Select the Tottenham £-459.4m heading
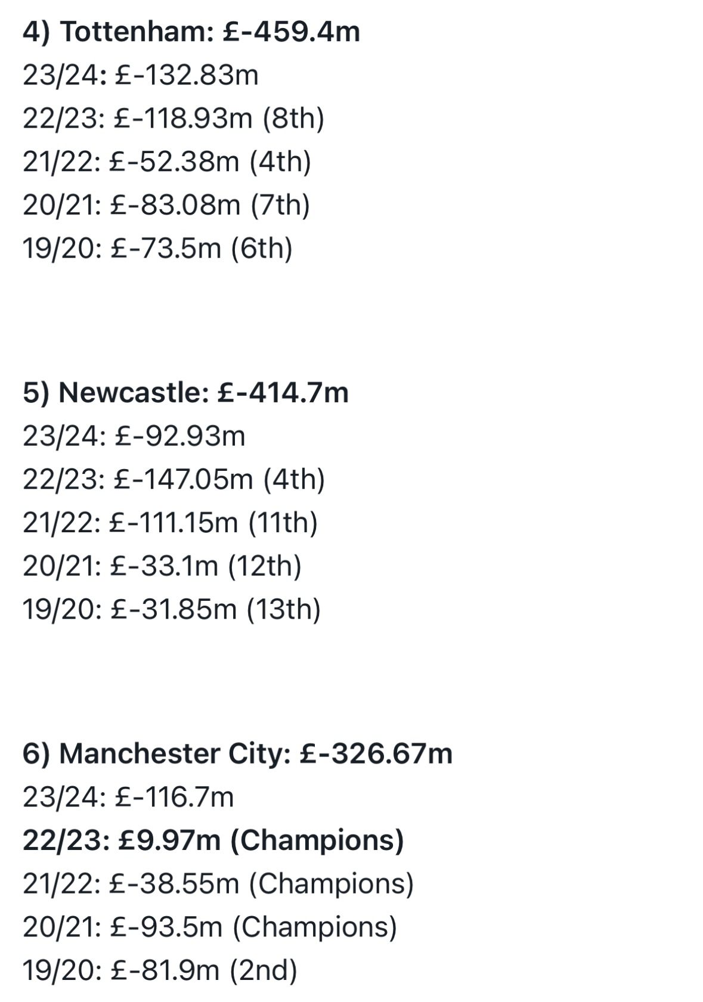Image resolution: width=703 pixels, height=1002 pixels. pyautogui.click(x=191, y=32)
